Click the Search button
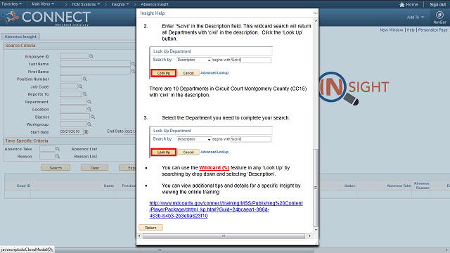 point(56,168)
